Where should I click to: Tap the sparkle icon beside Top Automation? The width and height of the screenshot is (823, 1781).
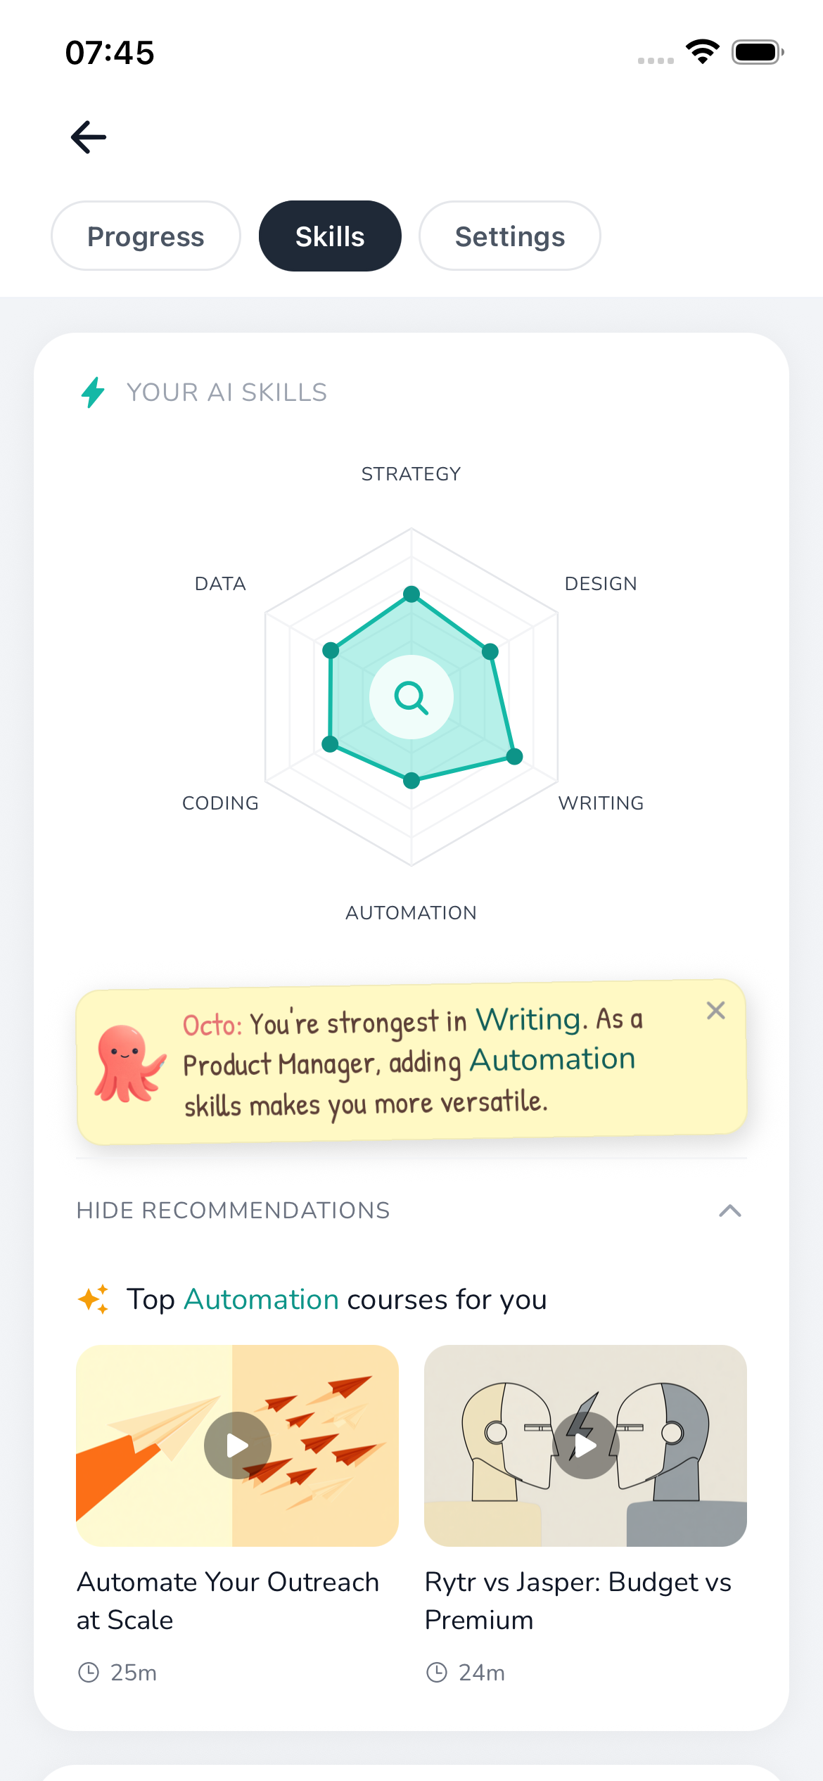(x=94, y=1299)
